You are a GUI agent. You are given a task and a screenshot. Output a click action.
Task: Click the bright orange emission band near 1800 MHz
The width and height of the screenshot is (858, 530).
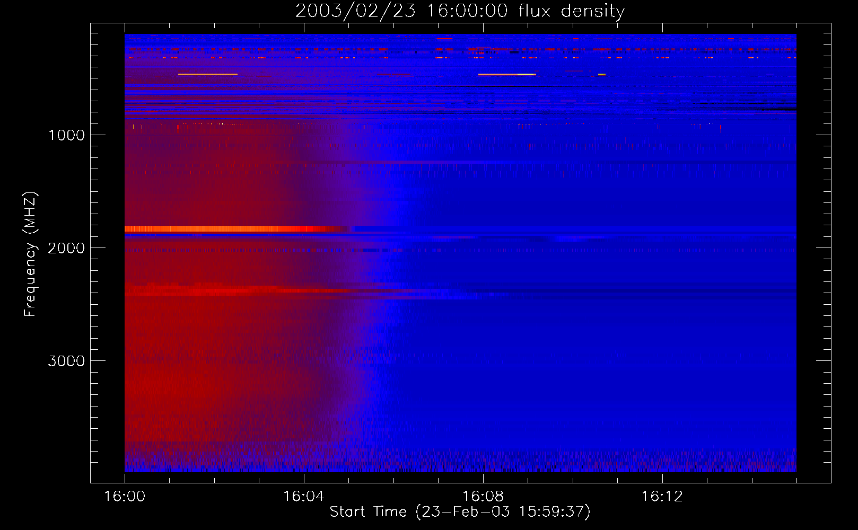(236, 229)
